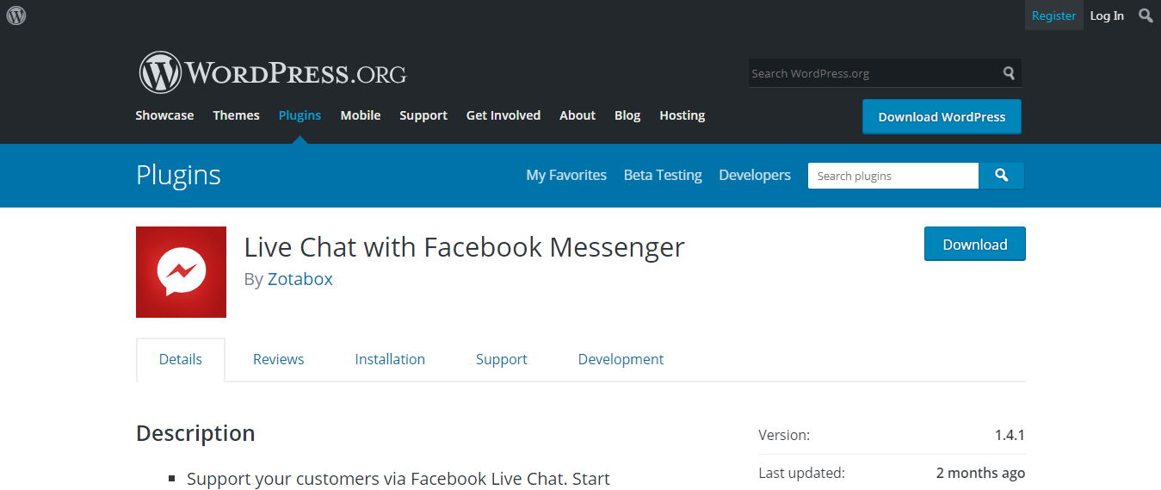1161x490 pixels.
Task: Select the Details tab
Action: 181,359
